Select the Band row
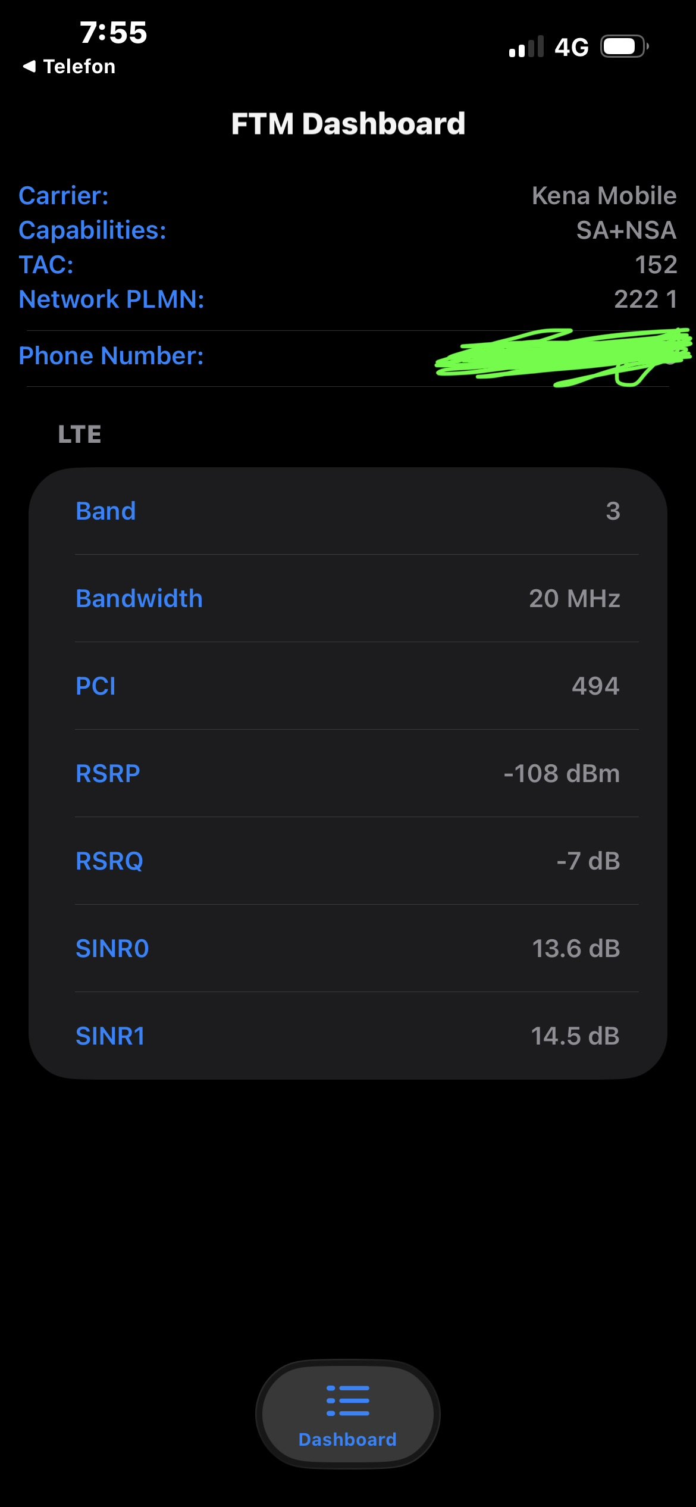This screenshot has height=1507, width=696. [348, 511]
